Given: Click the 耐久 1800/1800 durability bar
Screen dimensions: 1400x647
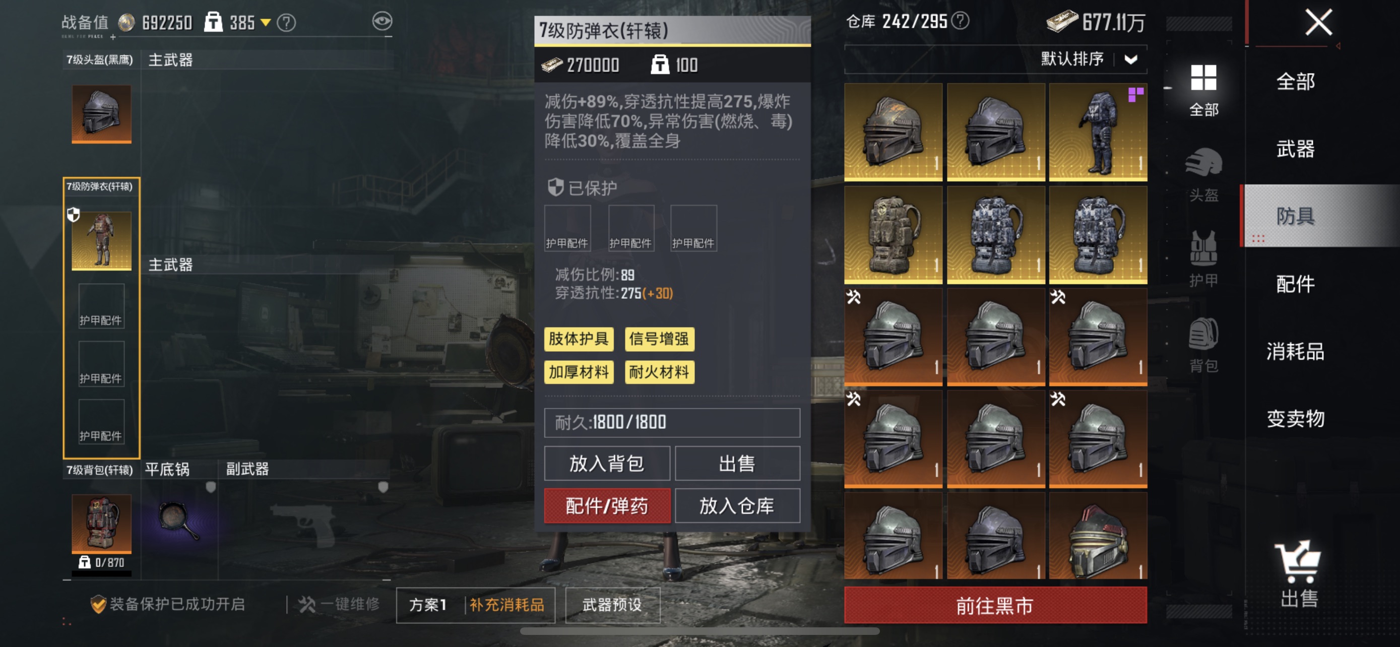Looking at the screenshot, I should 672,422.
